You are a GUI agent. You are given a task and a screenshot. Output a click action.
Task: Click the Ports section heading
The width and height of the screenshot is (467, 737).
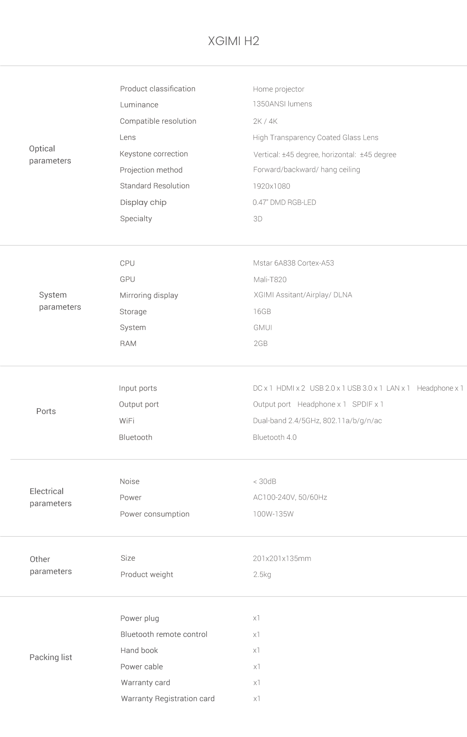[46, 411]
